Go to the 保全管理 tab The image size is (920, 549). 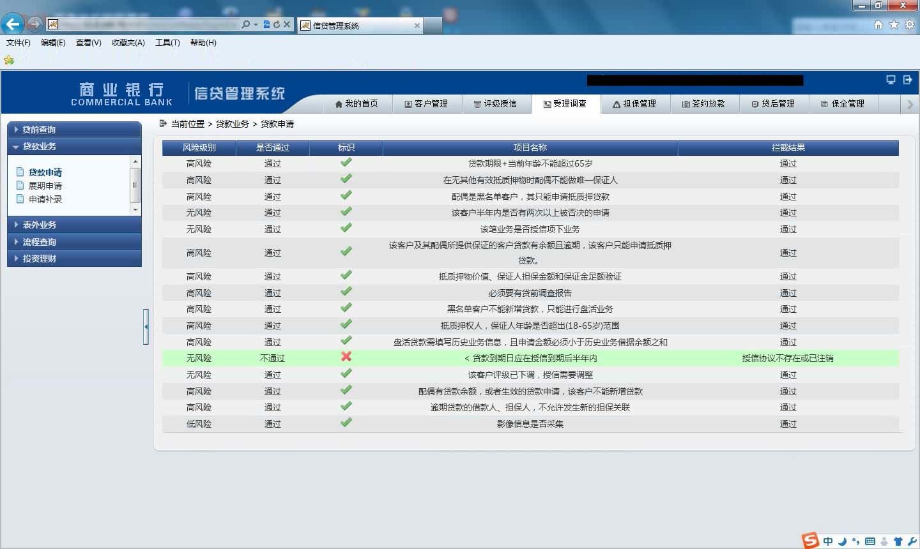843,103
